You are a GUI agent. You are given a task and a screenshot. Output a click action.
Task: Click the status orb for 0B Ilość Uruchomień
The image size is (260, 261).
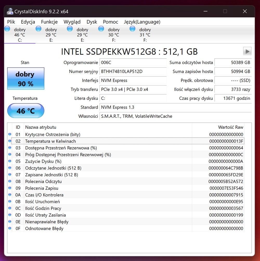[10, 201]
